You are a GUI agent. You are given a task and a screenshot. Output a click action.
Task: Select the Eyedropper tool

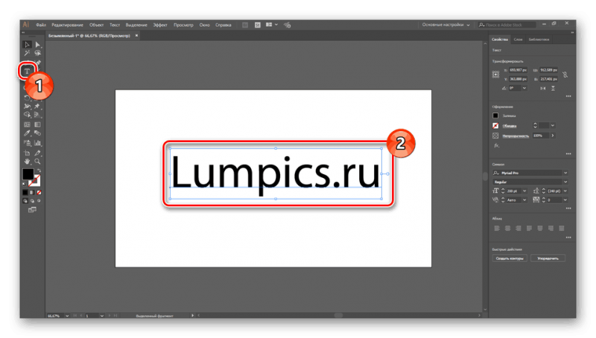(x=27, y=133)
